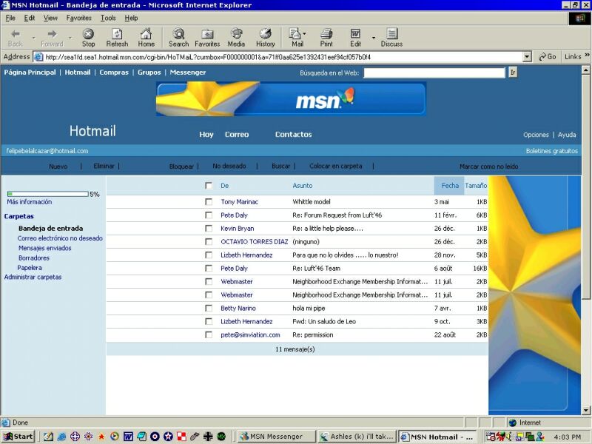592x444 pixels.
Task: Click the vertical page scrollbar down arrow
Action: (x=586, y=411)
